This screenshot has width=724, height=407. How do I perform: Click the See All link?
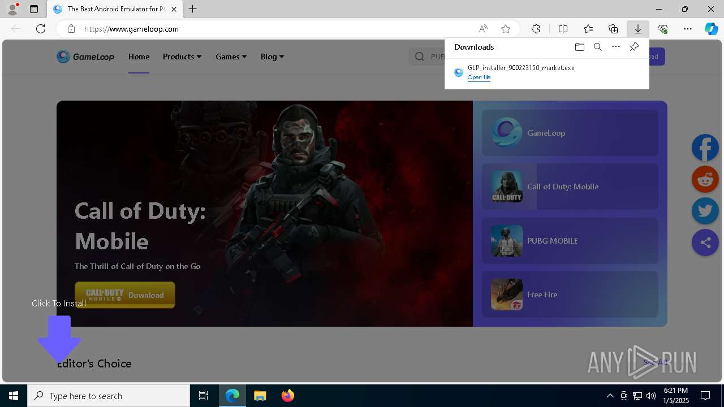(655, 362)
